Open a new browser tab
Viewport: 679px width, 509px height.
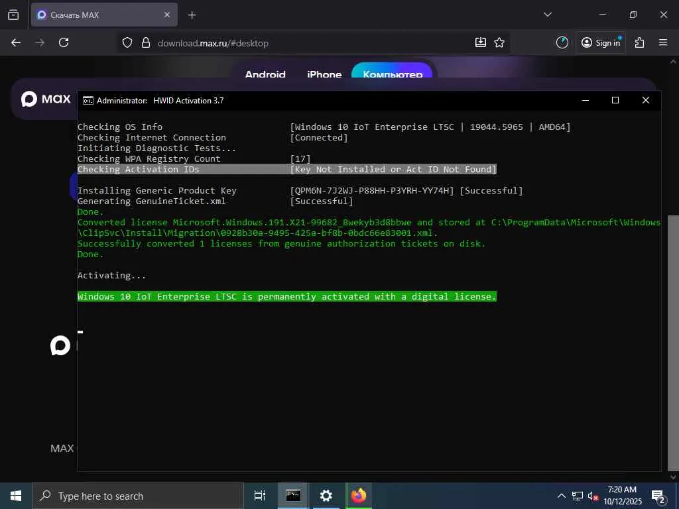(x=192, y=15)
